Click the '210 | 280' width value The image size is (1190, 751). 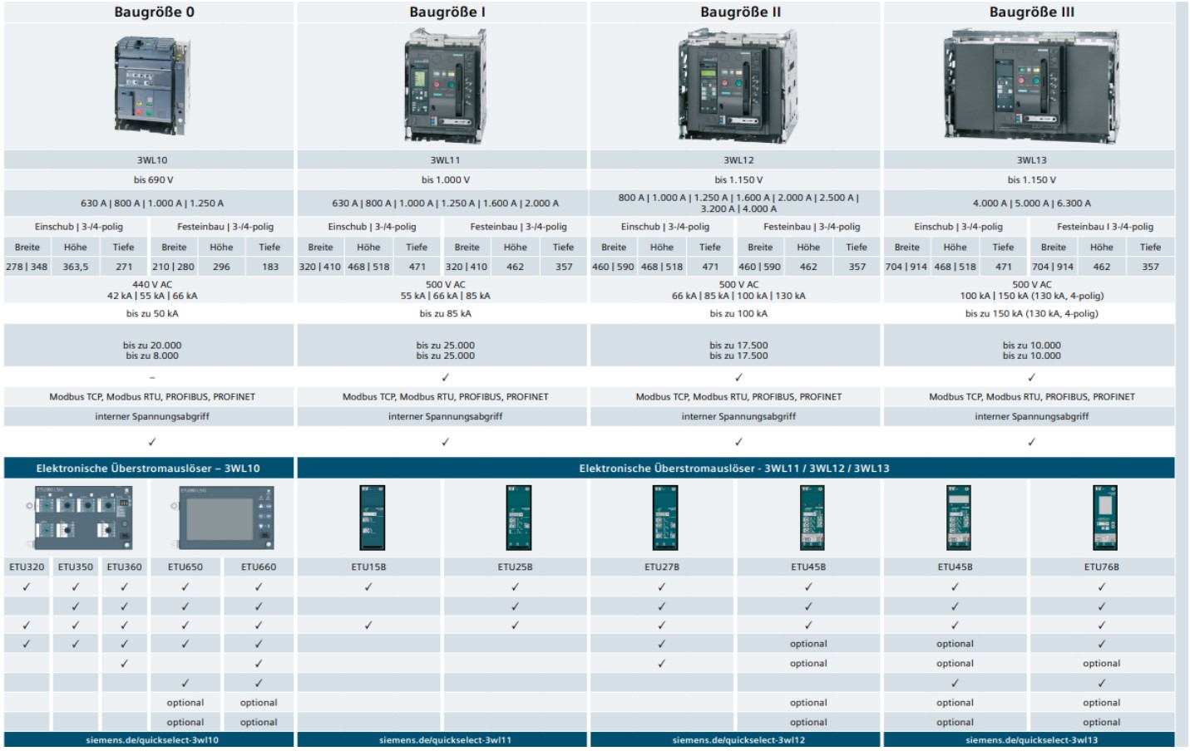173,267
